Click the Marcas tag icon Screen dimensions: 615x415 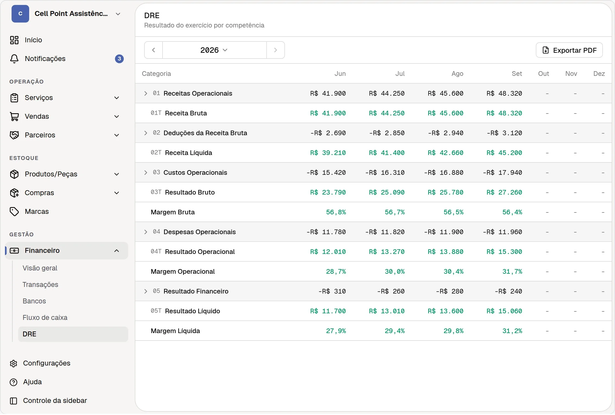(x=14, y=212)
